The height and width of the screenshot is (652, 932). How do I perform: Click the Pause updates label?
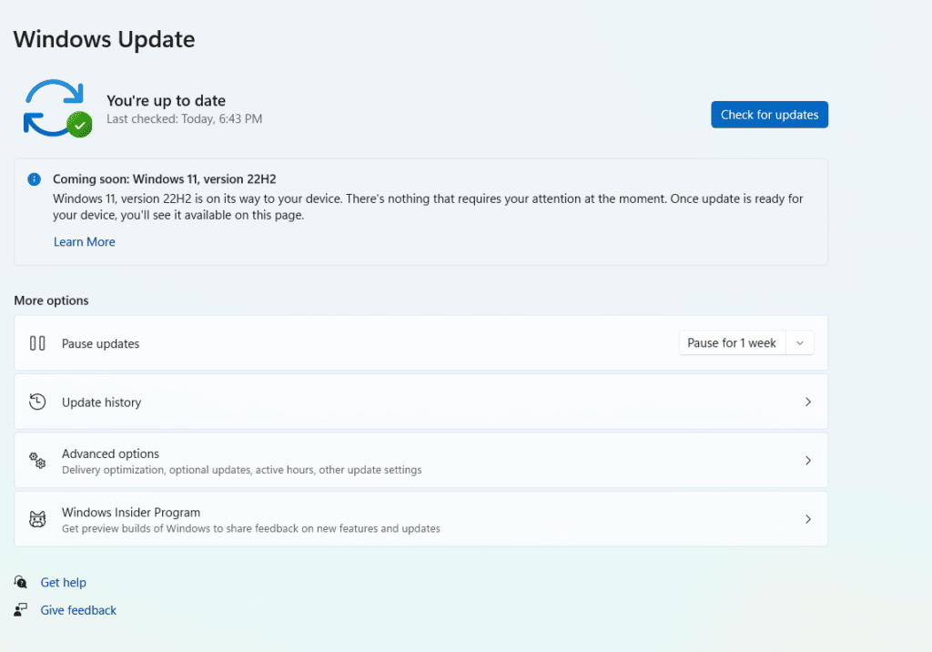[x=100, y=344]
